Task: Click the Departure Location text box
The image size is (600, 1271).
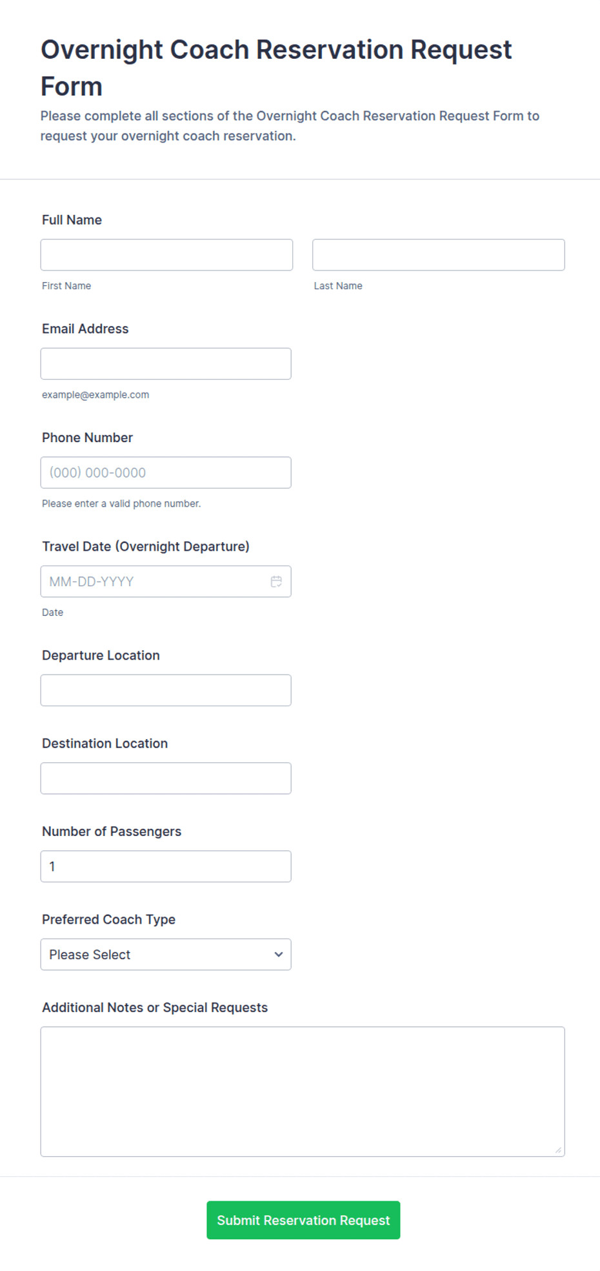Action: pos(166,690)
